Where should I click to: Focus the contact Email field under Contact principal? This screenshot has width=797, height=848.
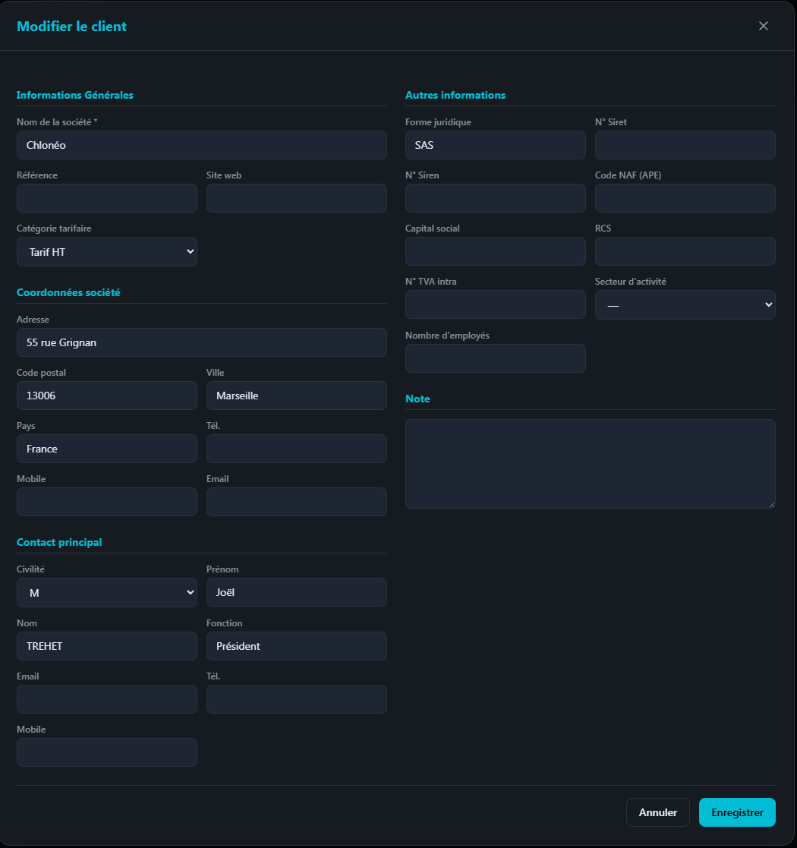(107, 698)
